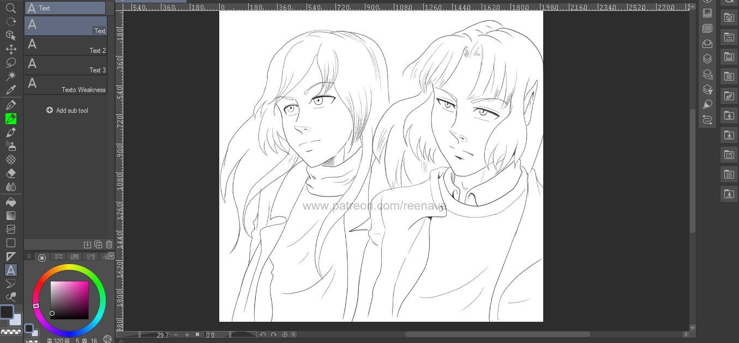
Task: Select the Pen tool
Action: pyautogui.click(x=10, y=105)
